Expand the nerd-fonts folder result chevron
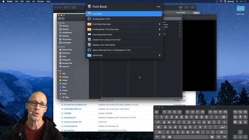 pos(160,55)
